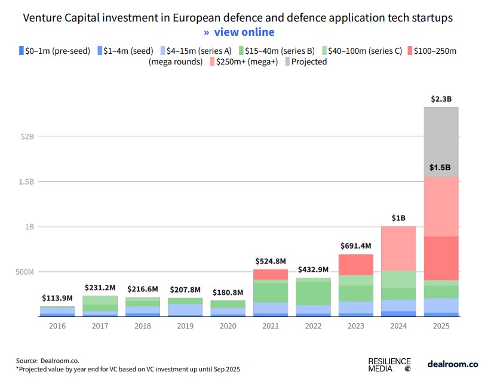Select the $0–1m (pre-seed) legend swatch
The height and width of the screenshot is (381, 491).
[21, 50]
